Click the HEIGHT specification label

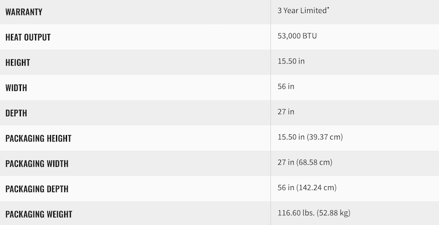18,63
